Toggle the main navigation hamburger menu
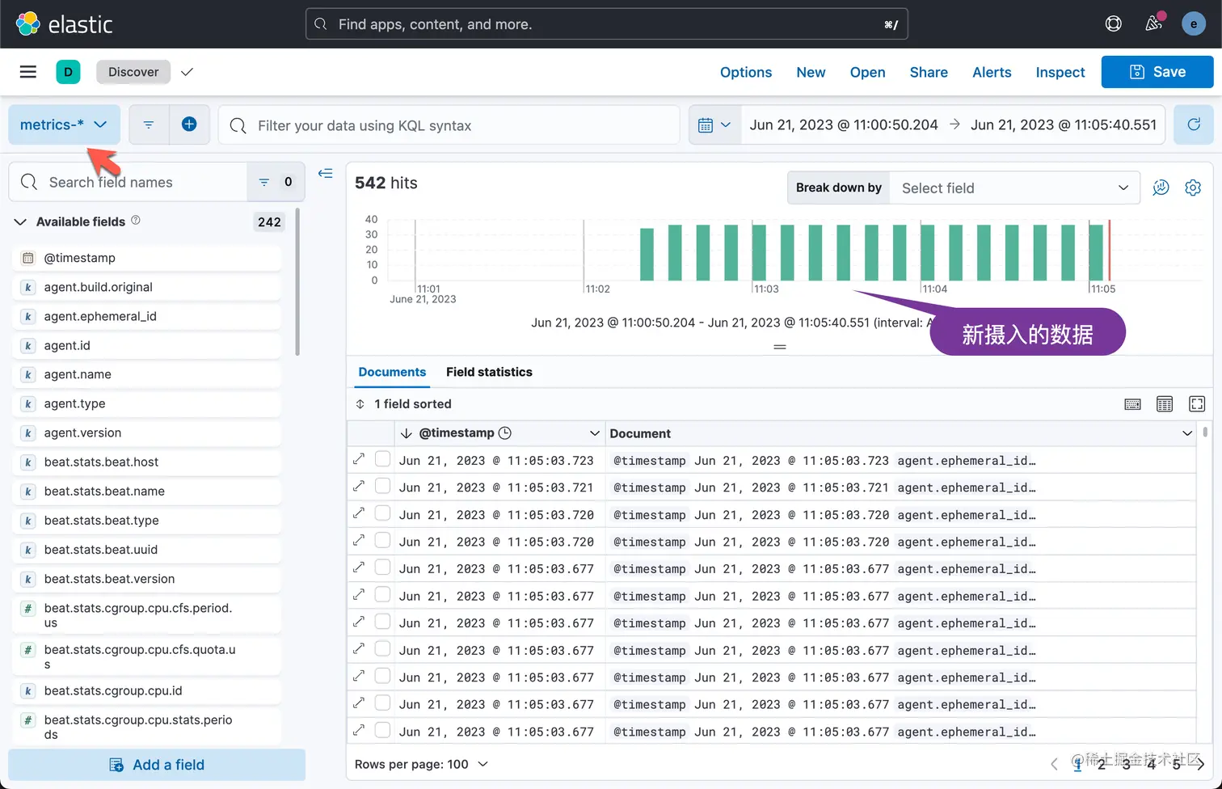This screenshot has height=789, width=1222. point(28,72)
